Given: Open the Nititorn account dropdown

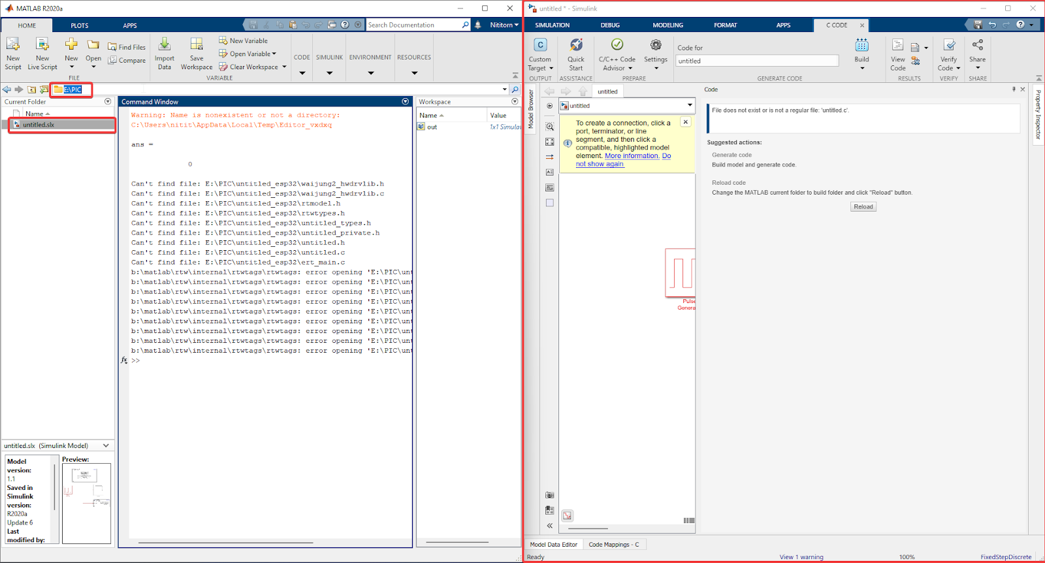Looking at the screenshot, I should click(x=504, y=25).
